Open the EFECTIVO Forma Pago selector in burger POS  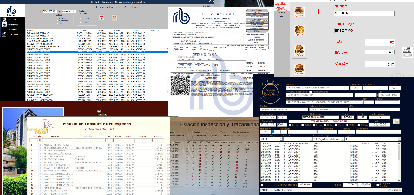364,31
